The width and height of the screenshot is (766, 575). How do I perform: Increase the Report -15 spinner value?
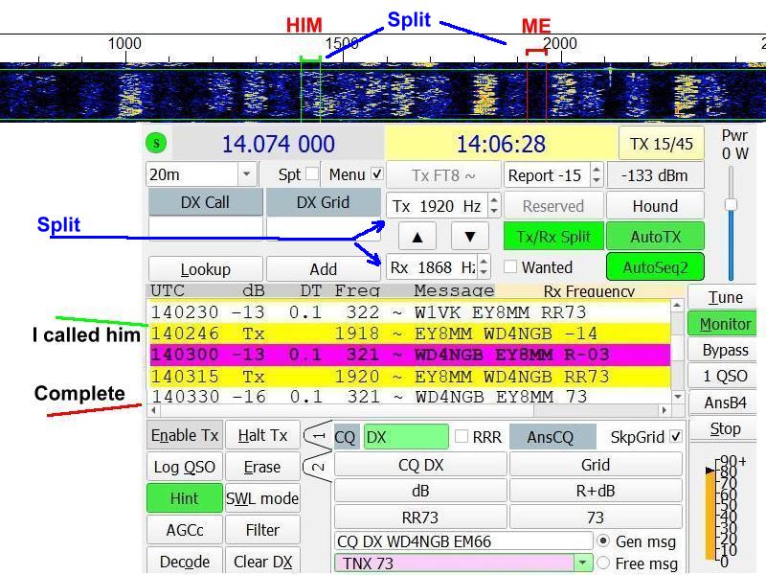(597, 170)
